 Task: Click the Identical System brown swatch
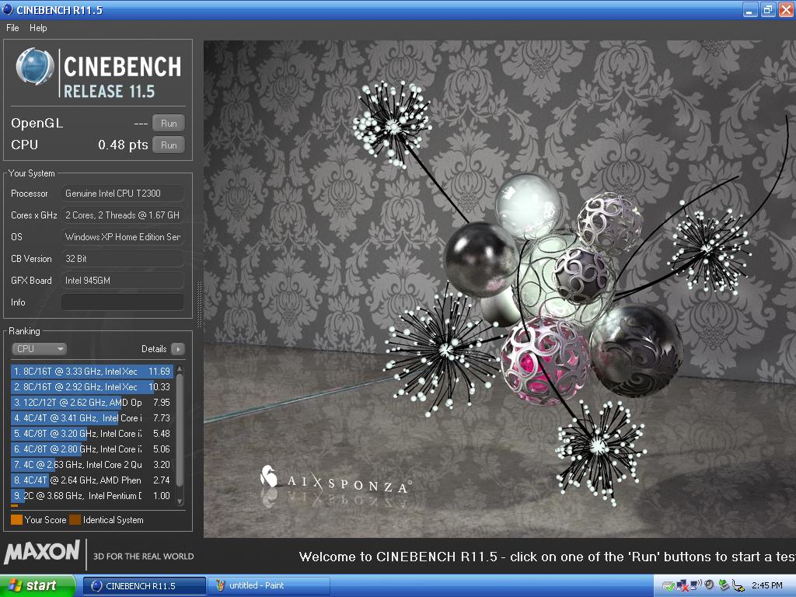[x=75, y=520]
